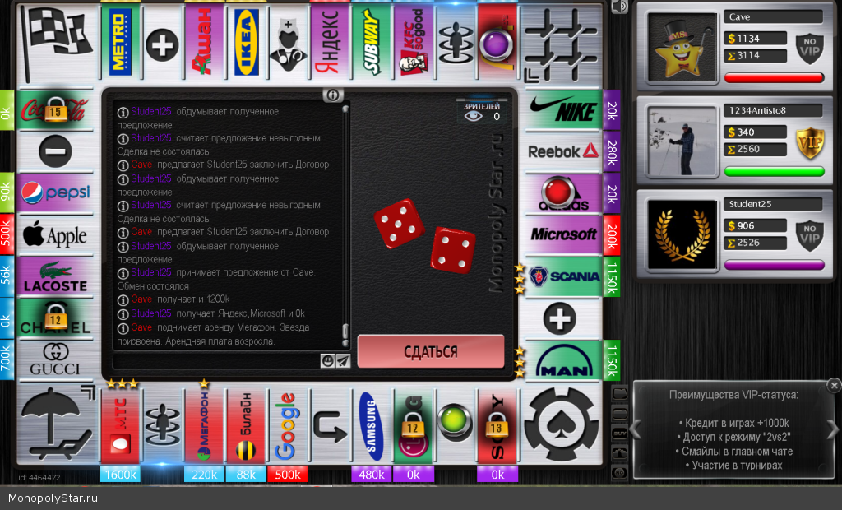
Task: Click the 700k price tag beside Gucci
Action: point(7,359)
